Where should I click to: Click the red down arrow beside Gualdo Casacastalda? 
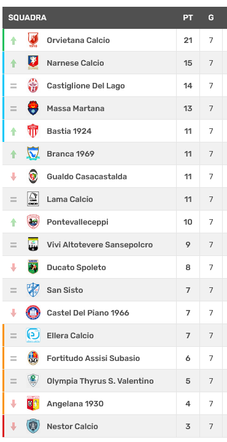13,177
